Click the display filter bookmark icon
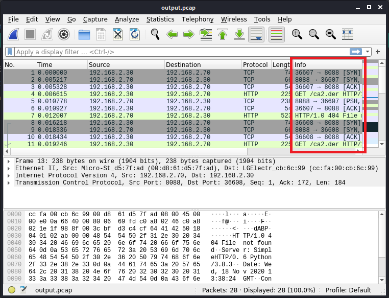Image resolution: width=389 pixels, height=298 pixels. 10,52
